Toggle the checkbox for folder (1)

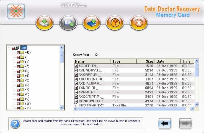(x=18, y=62)
